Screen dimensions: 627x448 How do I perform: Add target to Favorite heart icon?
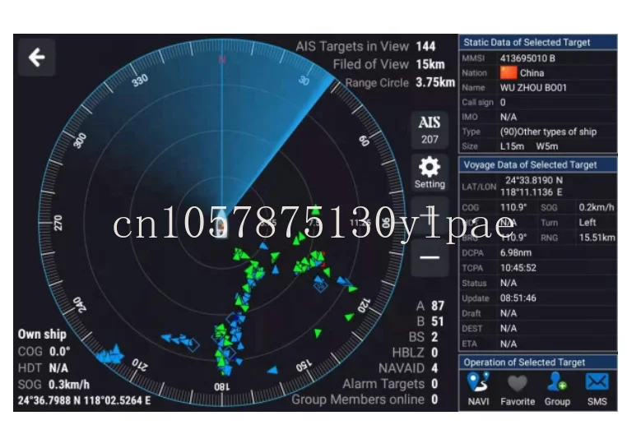pyautogui.click(x=518, y=389)
